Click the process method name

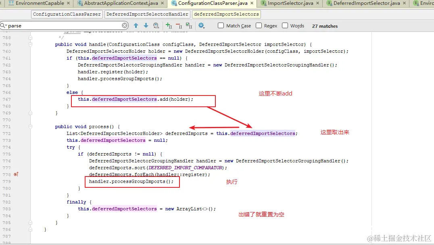[99, 127]
